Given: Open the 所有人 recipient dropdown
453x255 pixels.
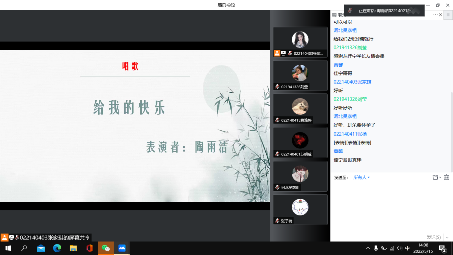Looking at the screenshot, I should point(361,177).
